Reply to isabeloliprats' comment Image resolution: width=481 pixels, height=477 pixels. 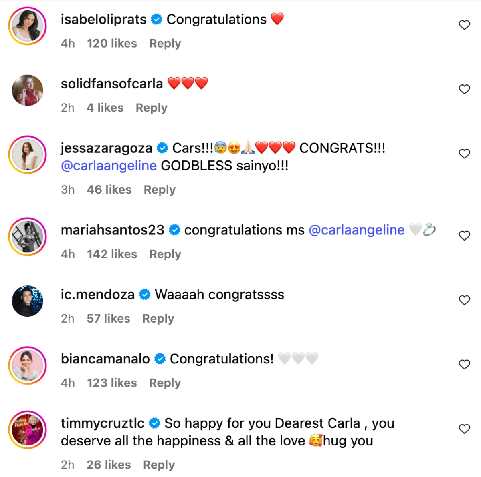click(165, 44)
